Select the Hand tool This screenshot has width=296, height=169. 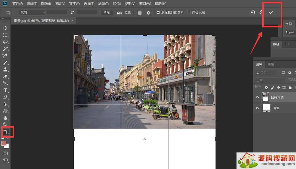(x=5, y=118)
